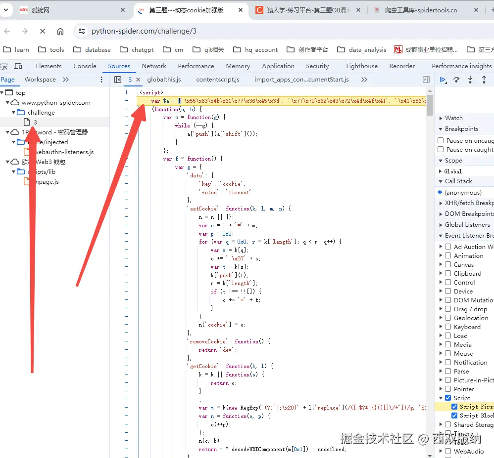Resume script execution button

click(443, 80)
